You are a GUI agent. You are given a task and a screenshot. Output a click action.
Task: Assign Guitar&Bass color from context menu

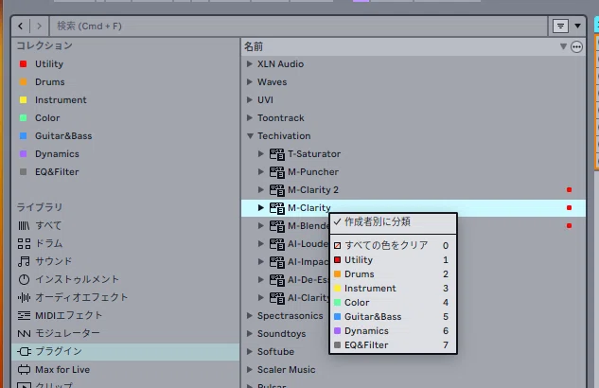(393, 316)
